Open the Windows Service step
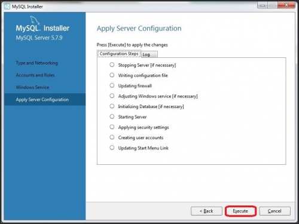 pos(32,87)
